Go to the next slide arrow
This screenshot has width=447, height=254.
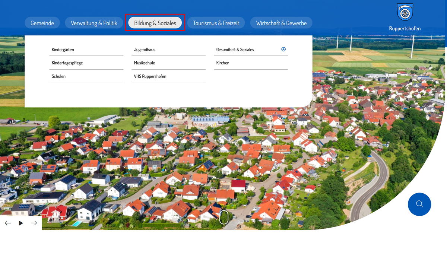pyautogui.click(x=34, y=223)
